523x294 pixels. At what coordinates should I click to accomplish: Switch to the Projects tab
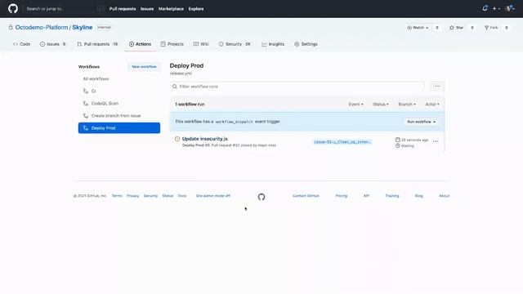[x=172, y=44]
